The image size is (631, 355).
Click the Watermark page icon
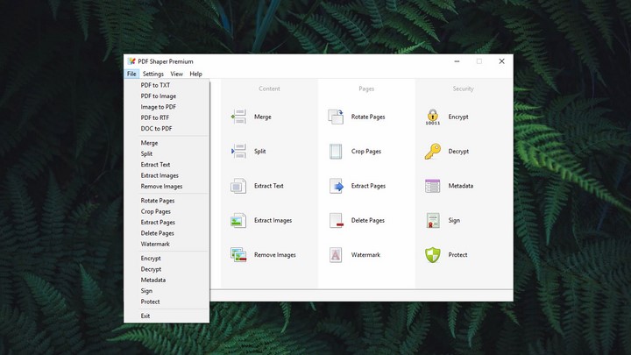[x=336, y=255]
